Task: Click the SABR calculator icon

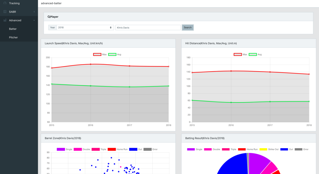Action: point(5,12)
